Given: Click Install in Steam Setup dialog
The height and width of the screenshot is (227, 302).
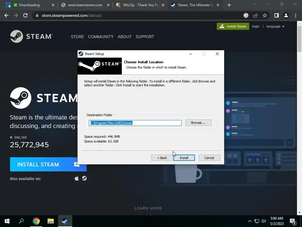Looking at the screenshot, I should (184, 158).
